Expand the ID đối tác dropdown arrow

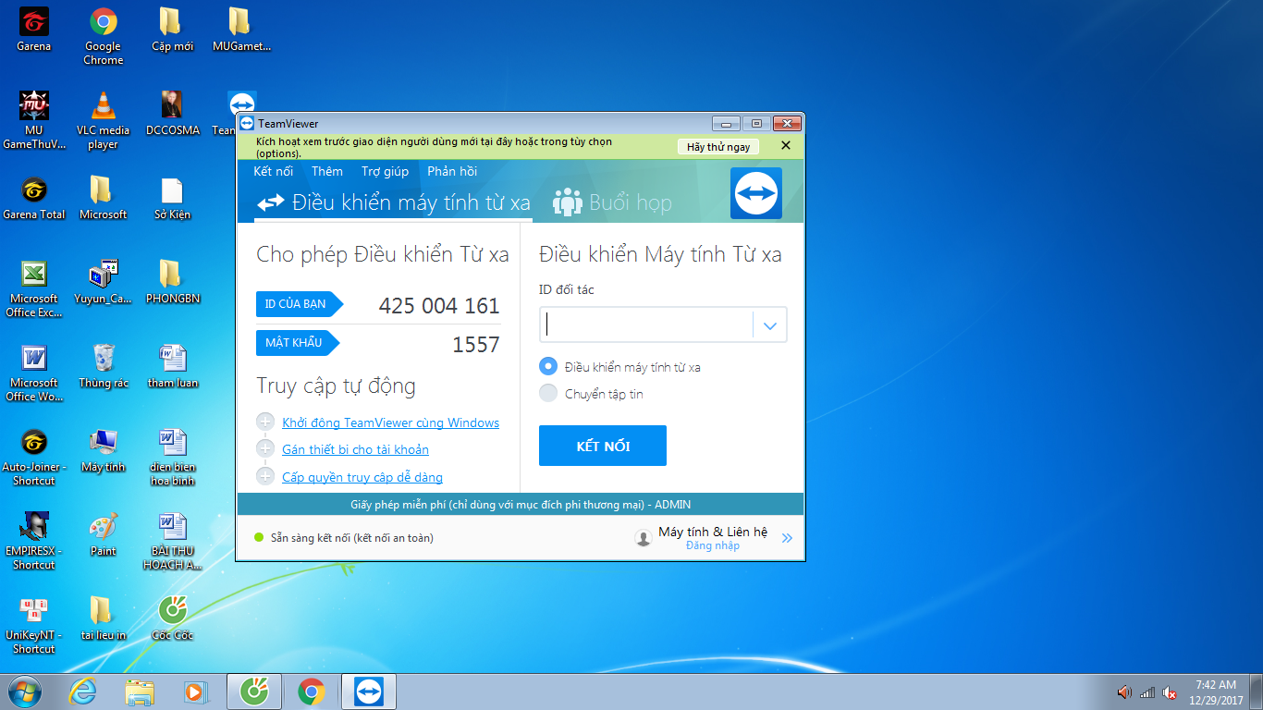click(x=770, y=325)
